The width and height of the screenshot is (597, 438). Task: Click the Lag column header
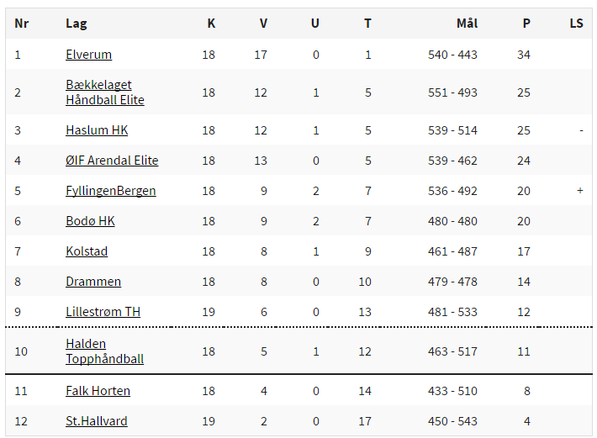tap(77, 24)
